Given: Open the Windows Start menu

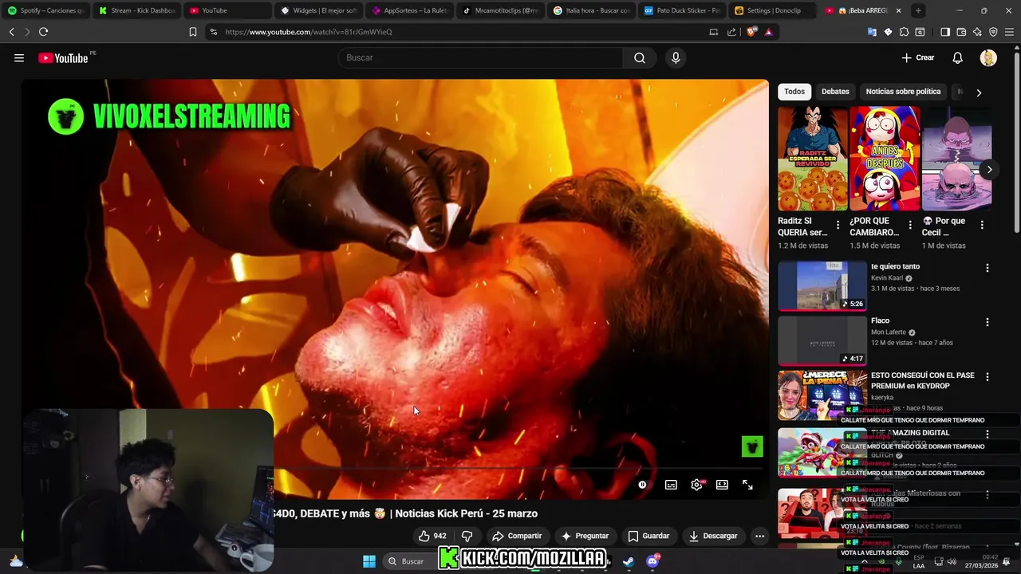Looking at the screenshot, I should pyautogui.click(x=369, y=561).
